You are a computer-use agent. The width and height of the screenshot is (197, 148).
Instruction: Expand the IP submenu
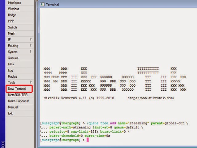click(20, 39)
